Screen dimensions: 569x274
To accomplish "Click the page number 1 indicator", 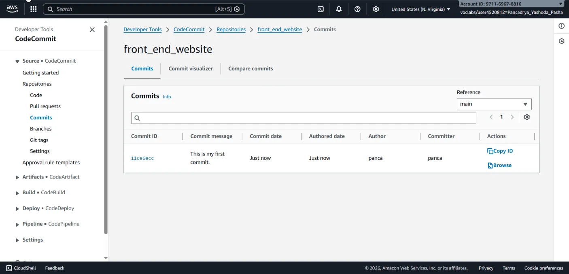I will coord(501,117).
